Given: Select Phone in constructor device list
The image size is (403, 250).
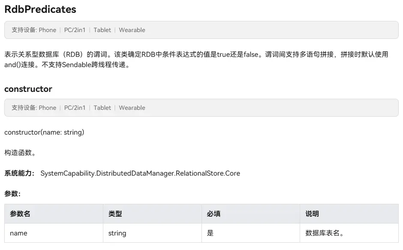Looking at the screenshot, I should pyautogui.click(x=47, y=108).
